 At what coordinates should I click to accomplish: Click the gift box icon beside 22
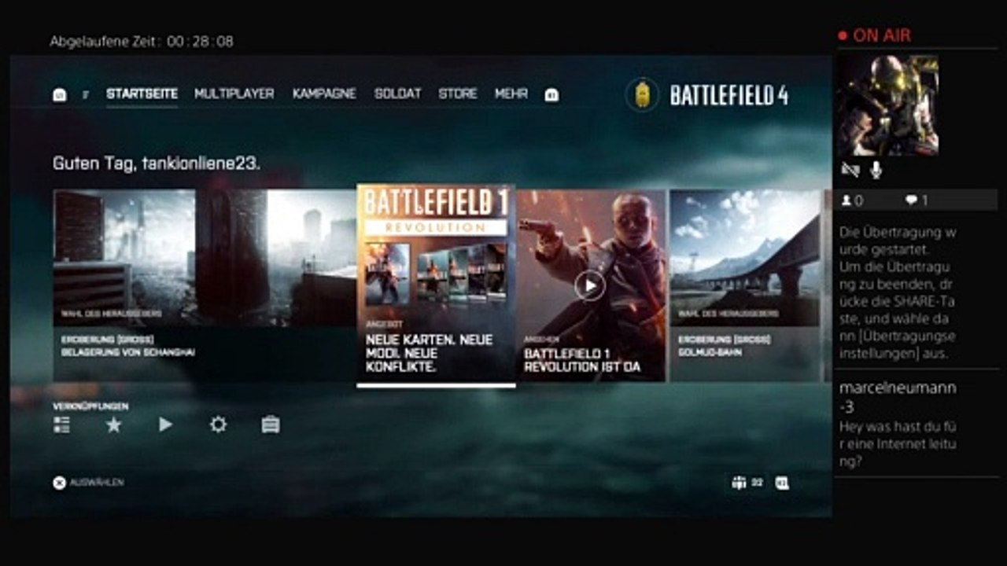[738, 483]
